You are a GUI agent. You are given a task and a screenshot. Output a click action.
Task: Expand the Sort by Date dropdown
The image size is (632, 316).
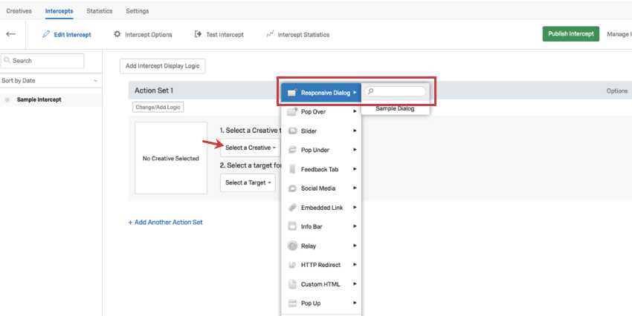tap(50, 80)
